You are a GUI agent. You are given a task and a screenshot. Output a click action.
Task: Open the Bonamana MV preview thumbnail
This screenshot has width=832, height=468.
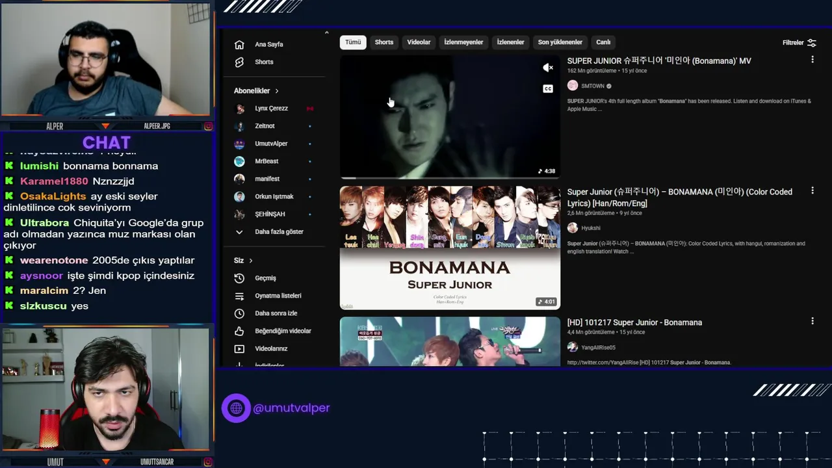450,117
